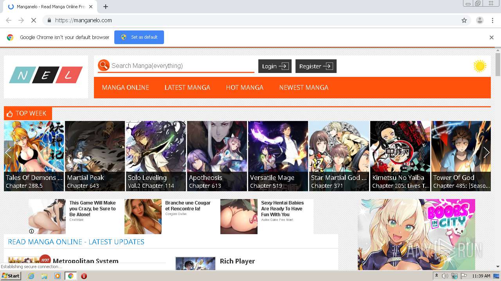
Task: Click the Rich Player title
Action: [x=237, y=261]
